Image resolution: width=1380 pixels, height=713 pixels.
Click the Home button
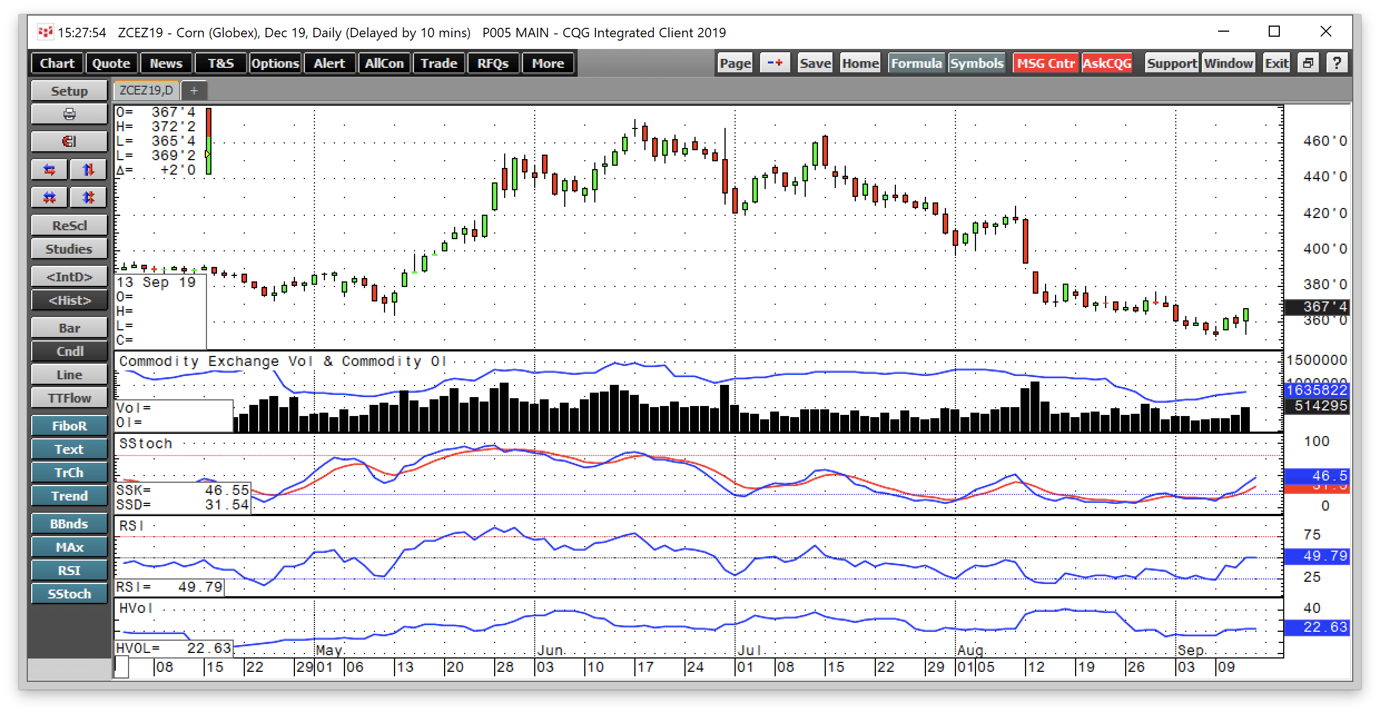(x=860, y=63)
